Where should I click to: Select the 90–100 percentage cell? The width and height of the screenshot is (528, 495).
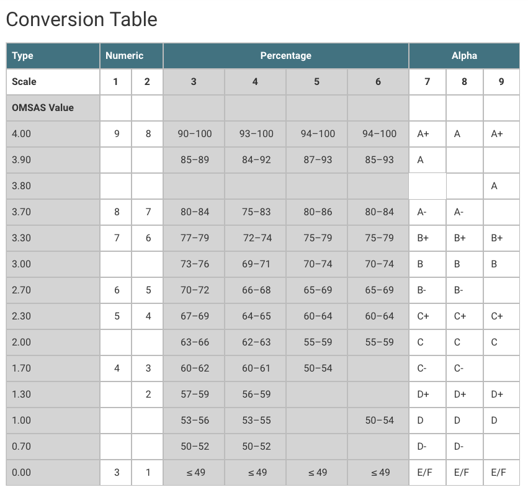click(194, 134)
